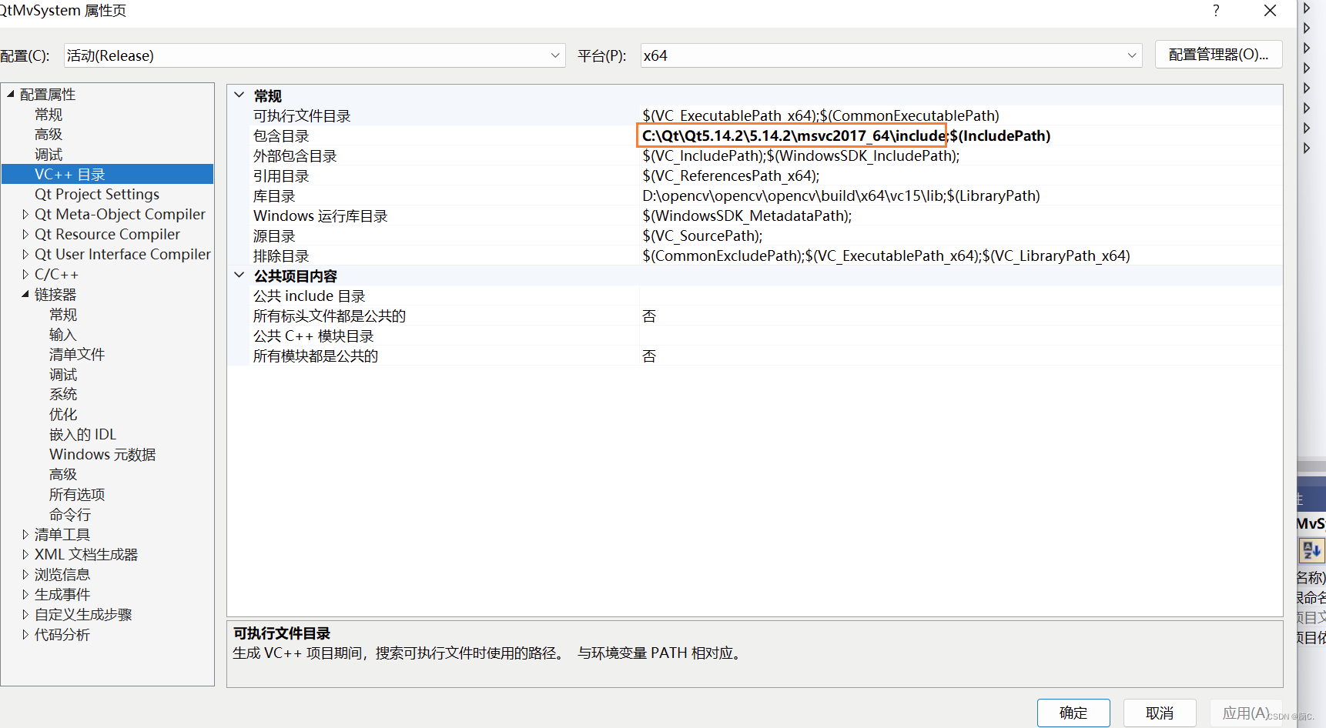Collapse the 配置属性 tree root

coord(11,94)
